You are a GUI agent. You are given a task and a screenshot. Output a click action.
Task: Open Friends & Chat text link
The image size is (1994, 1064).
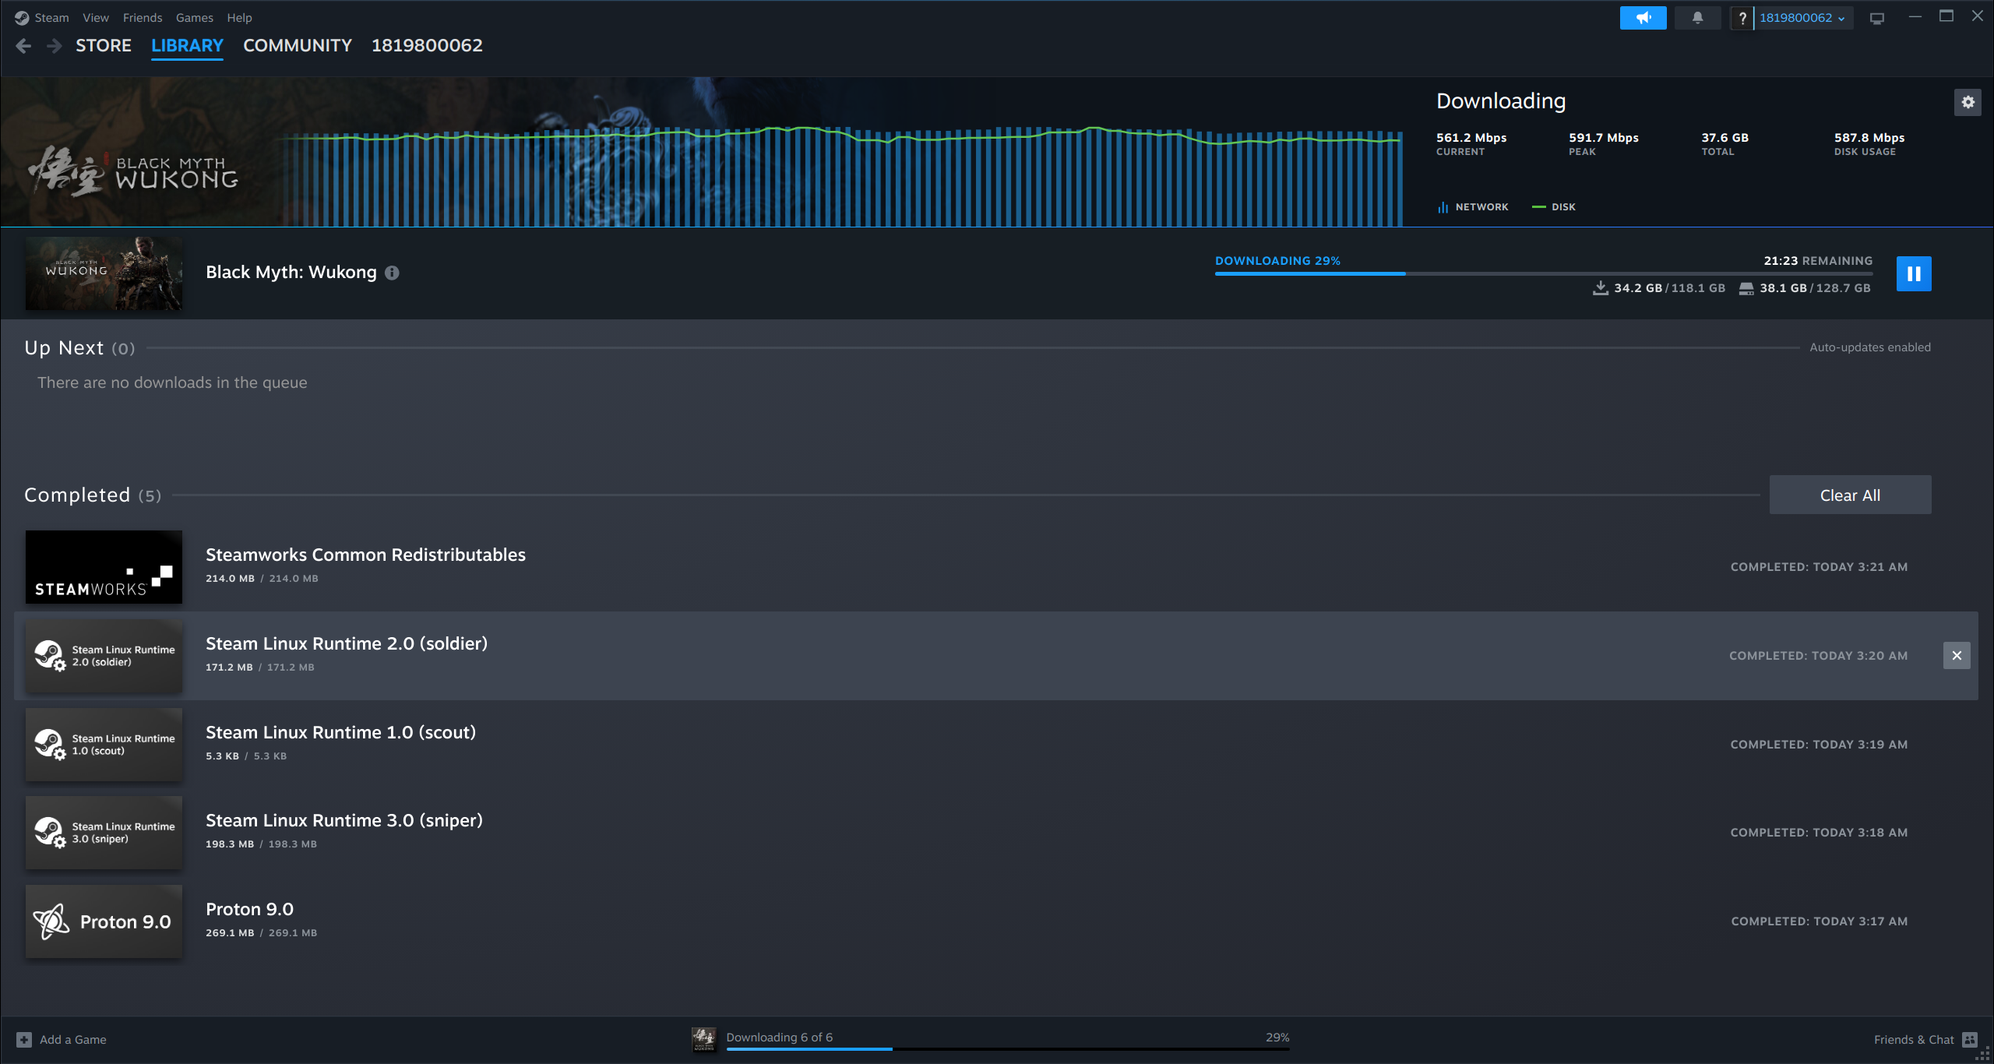coord(1914,1040)
